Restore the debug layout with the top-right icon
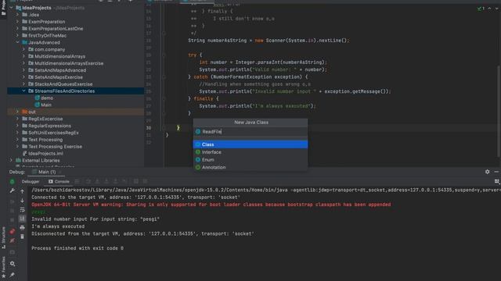Screen dimensions: 501x281 tap(497, 181)
